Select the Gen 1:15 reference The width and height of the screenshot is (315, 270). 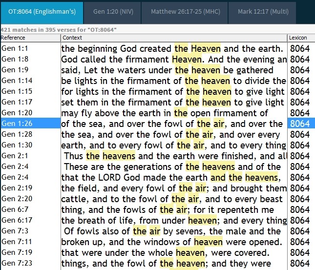point(17,91)
